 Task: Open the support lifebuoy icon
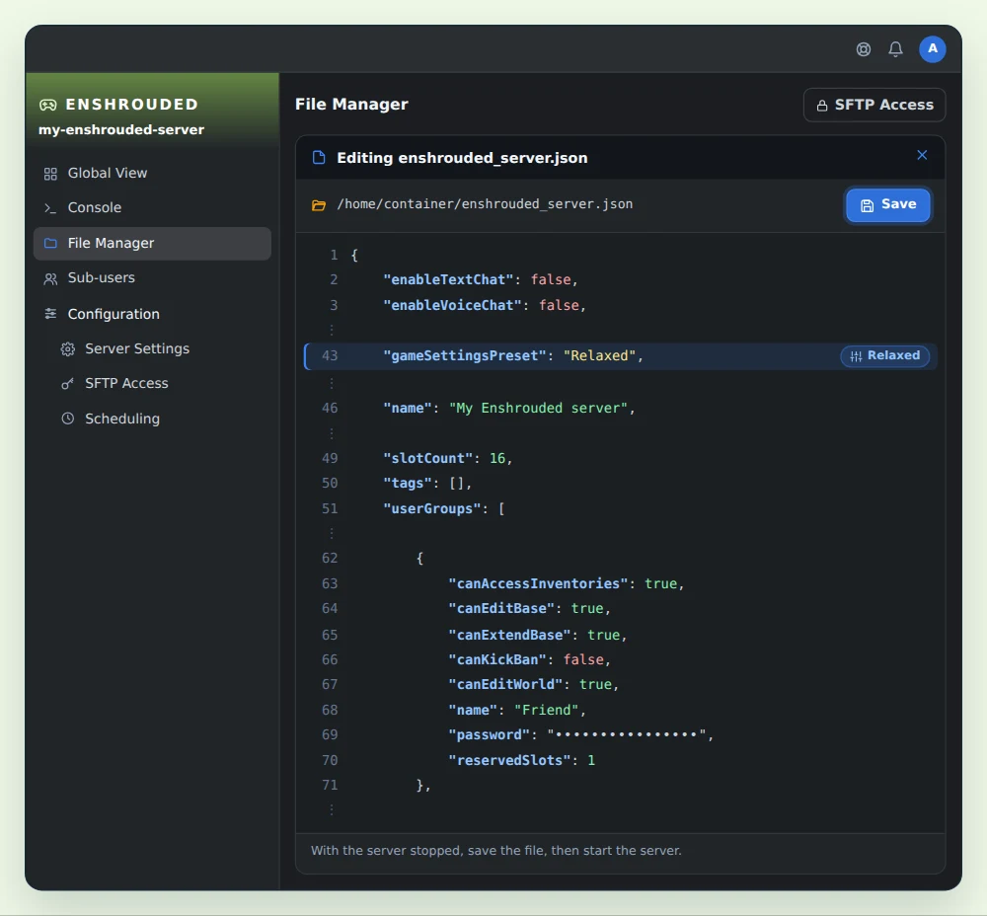tap(863, 49)
